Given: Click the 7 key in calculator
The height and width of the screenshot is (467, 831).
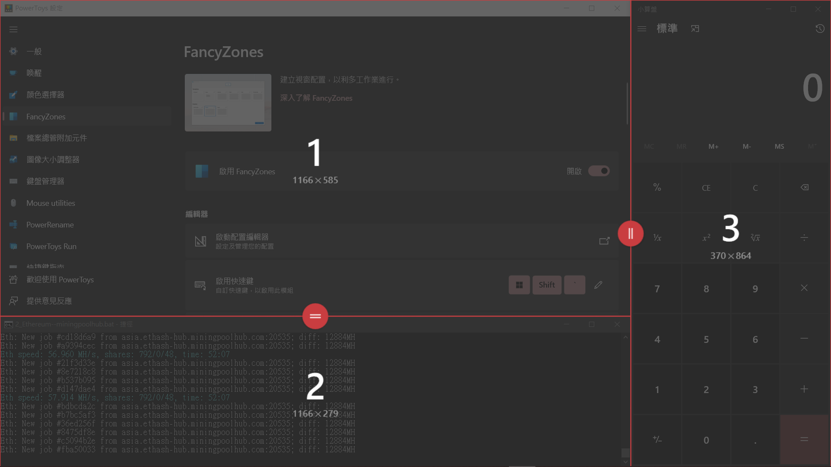Looking at the screenshot, I should [657, 288].
